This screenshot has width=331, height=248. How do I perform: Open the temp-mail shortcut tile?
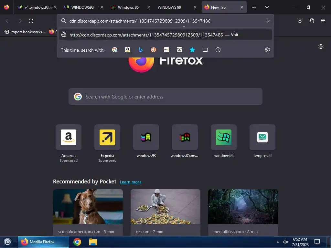click(x=262, y=141)
